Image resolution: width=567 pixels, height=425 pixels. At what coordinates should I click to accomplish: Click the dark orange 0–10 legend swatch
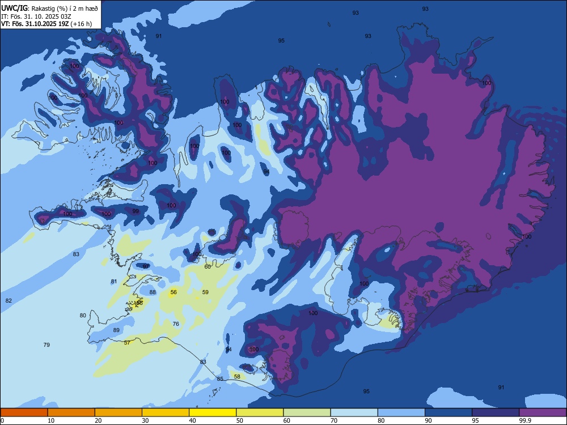[x=24, y=413]
